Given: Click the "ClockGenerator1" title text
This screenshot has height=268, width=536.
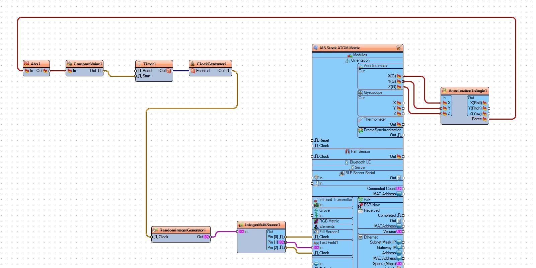Looking at the screenshot, I should pyautogui.click(x=212, y=64).
